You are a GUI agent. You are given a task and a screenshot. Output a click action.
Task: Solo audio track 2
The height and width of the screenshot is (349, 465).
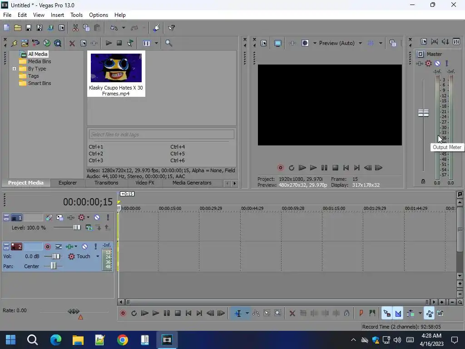[95, 247]
